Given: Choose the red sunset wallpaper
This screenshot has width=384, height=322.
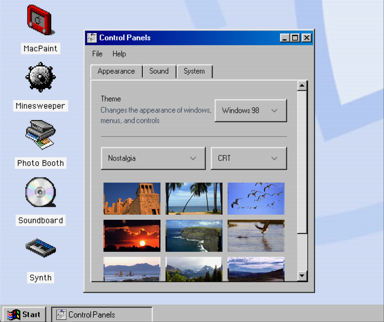Looking at the screenshot, I should 132,236.
